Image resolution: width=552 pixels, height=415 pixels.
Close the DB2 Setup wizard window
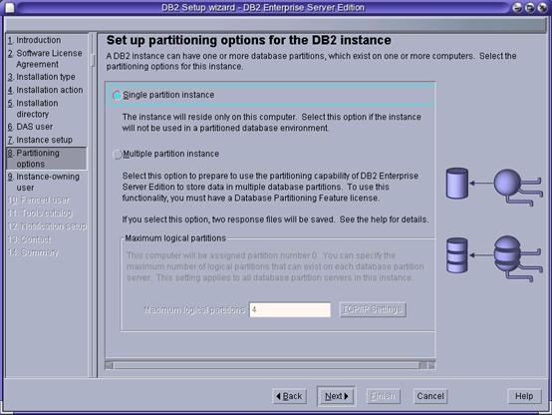click(x=542, y=7)
